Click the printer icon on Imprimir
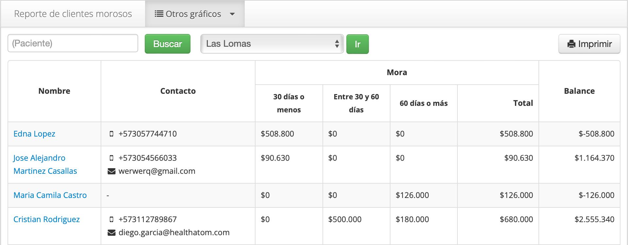 571,44
